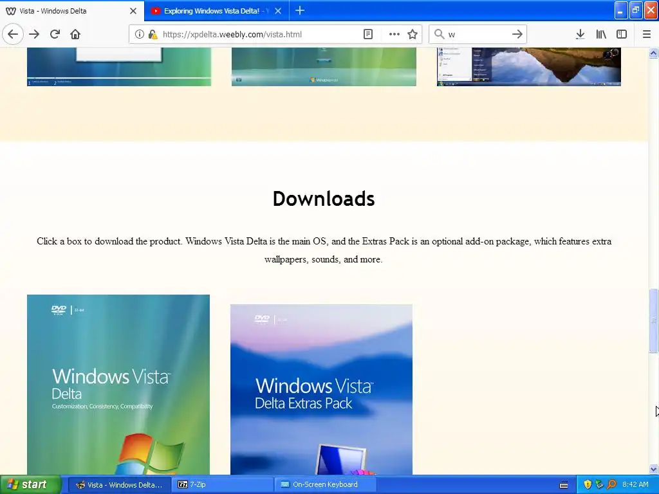Open the Firefox home page
659x494 pixels.
pos(75,34)
